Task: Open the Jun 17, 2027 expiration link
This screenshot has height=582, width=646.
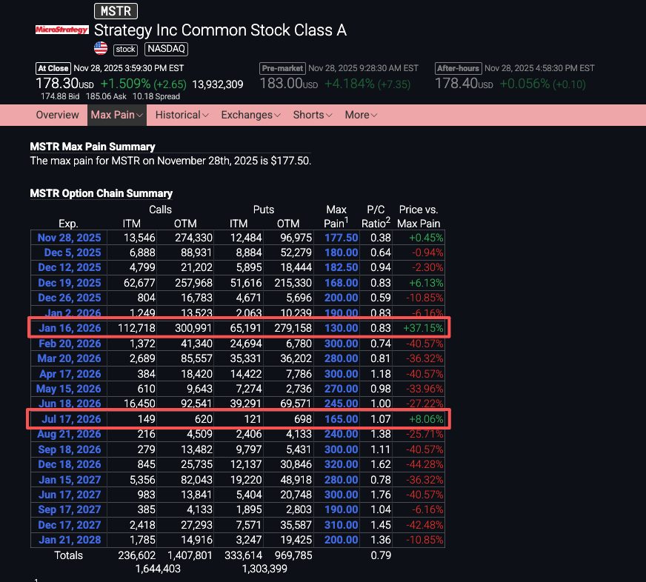Action: pos(70,495)
